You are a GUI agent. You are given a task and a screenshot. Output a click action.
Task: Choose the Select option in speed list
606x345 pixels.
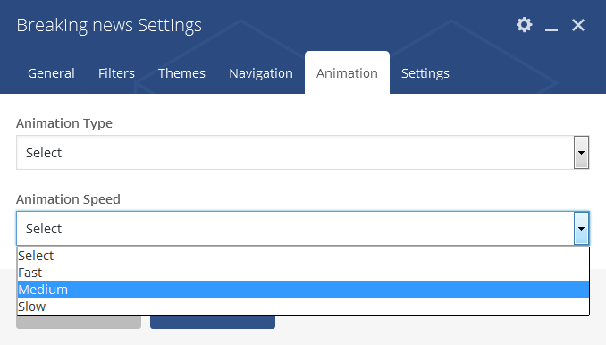coord(303,256)
